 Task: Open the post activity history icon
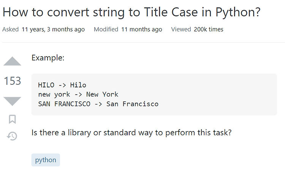pos(12,136)
